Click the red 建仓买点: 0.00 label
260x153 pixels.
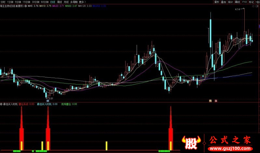coord(26,104)
